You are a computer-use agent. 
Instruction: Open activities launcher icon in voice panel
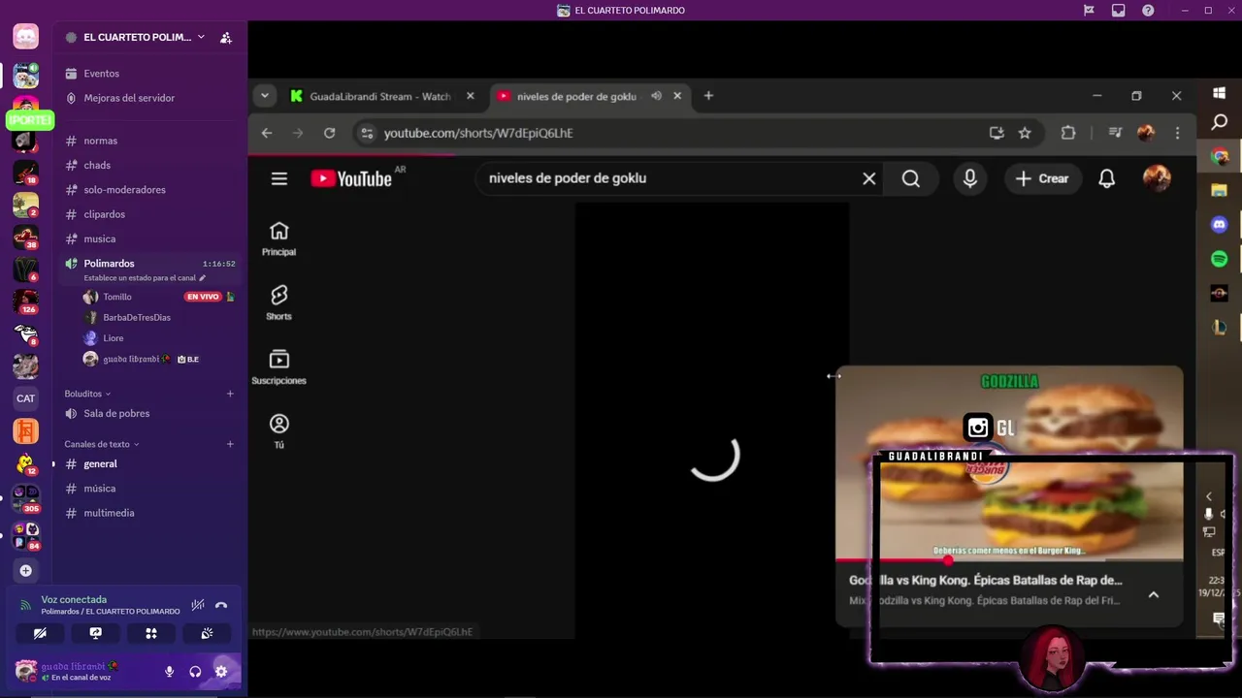click(x=151, y=633)
